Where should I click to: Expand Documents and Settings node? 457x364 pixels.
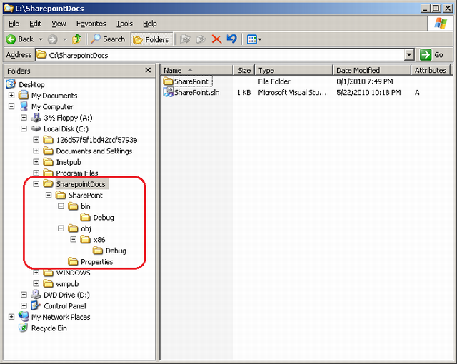click(x=36, y=151)
